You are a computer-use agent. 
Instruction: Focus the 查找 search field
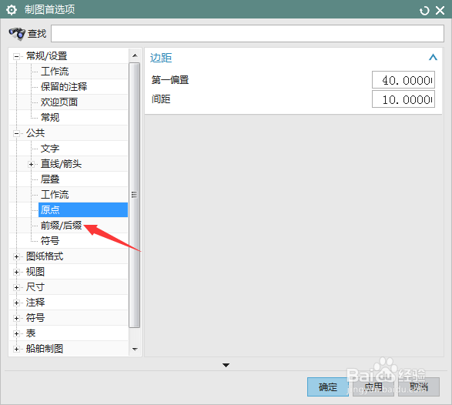pyautogui.click(x=247, y=33)
